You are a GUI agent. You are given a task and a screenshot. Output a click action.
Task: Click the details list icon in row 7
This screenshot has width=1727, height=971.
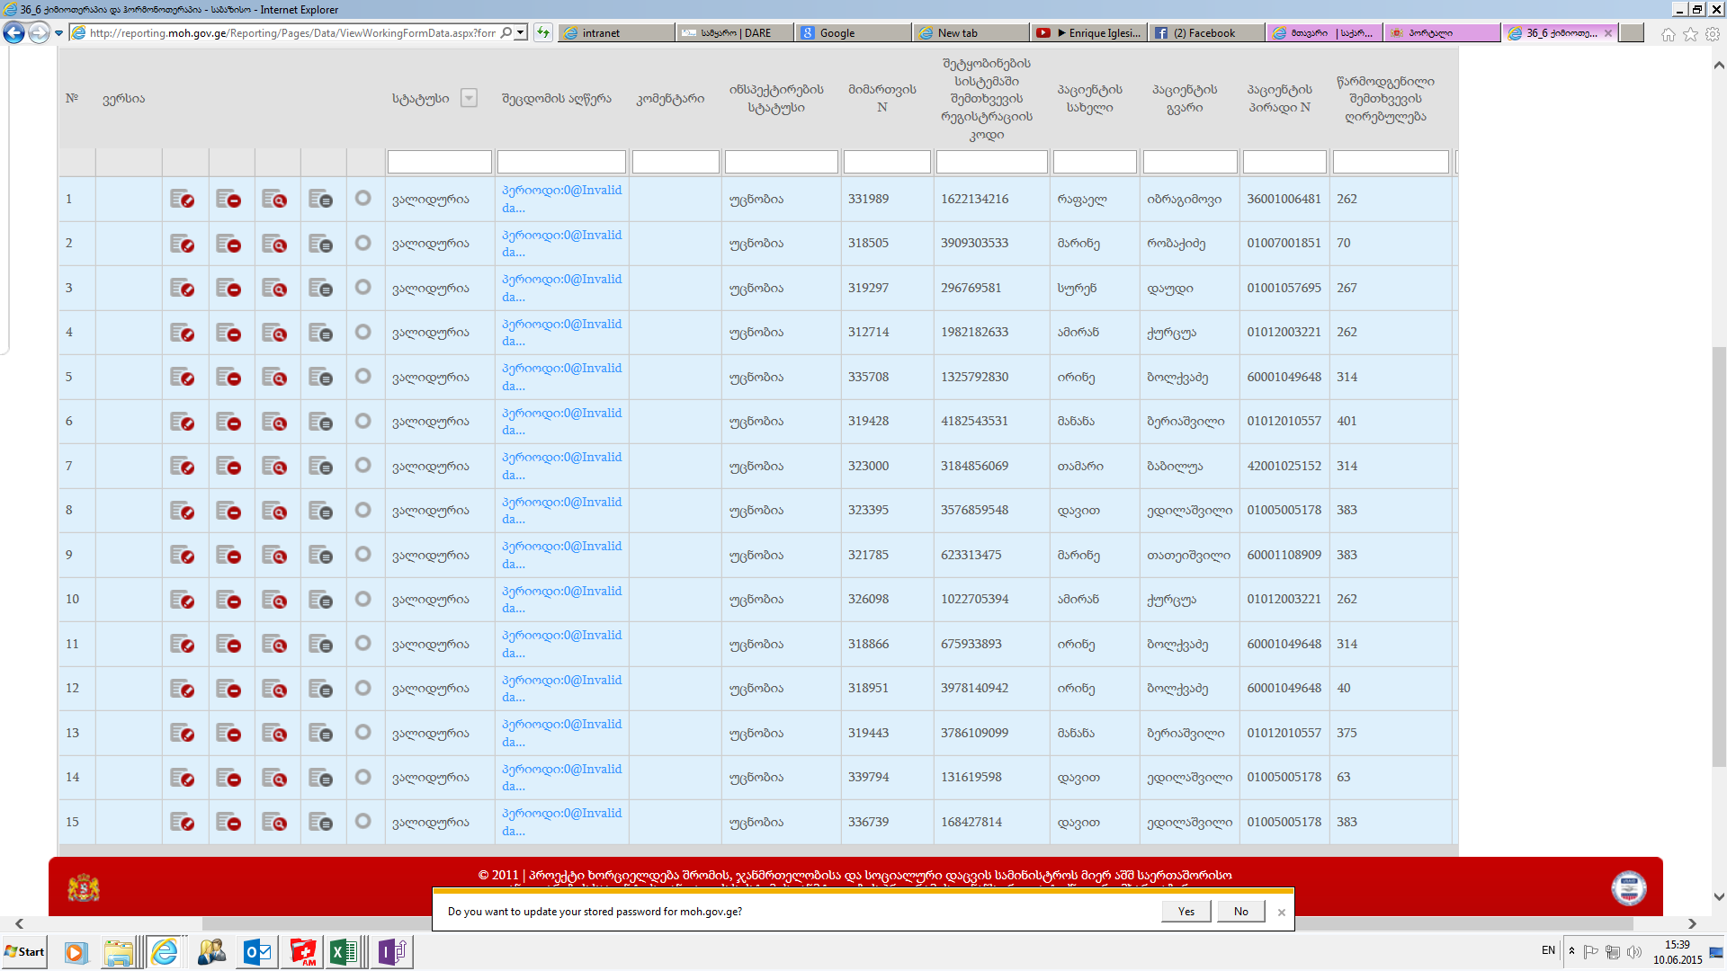(320, 467)
